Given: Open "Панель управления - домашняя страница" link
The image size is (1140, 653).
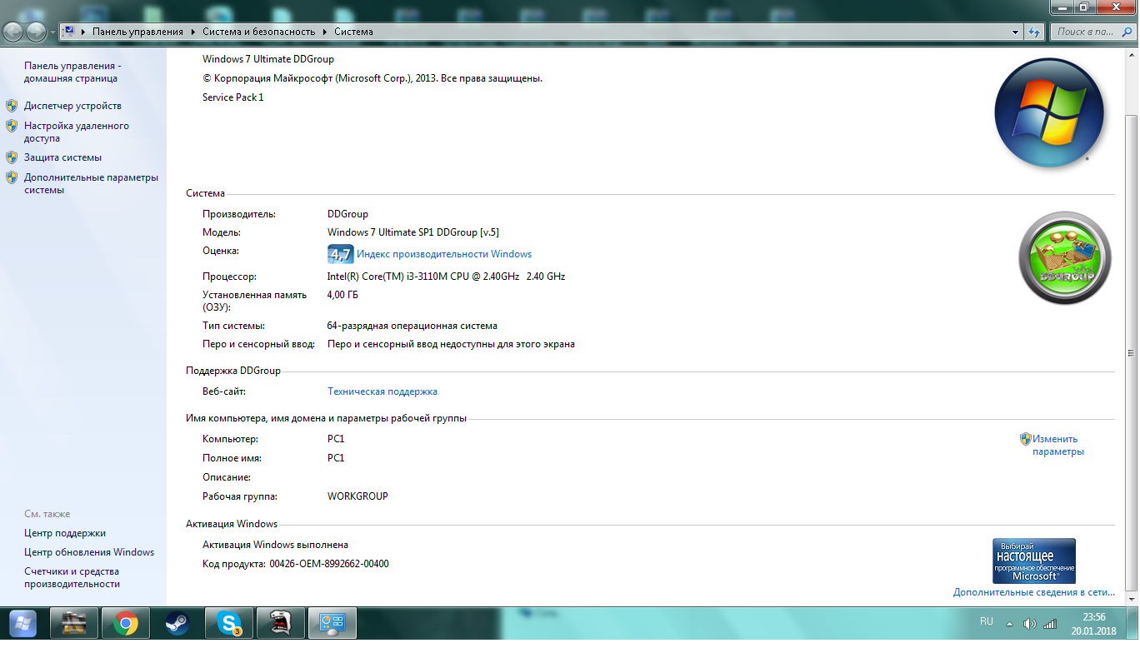Looking at the screenshot, I should (71, 72).
